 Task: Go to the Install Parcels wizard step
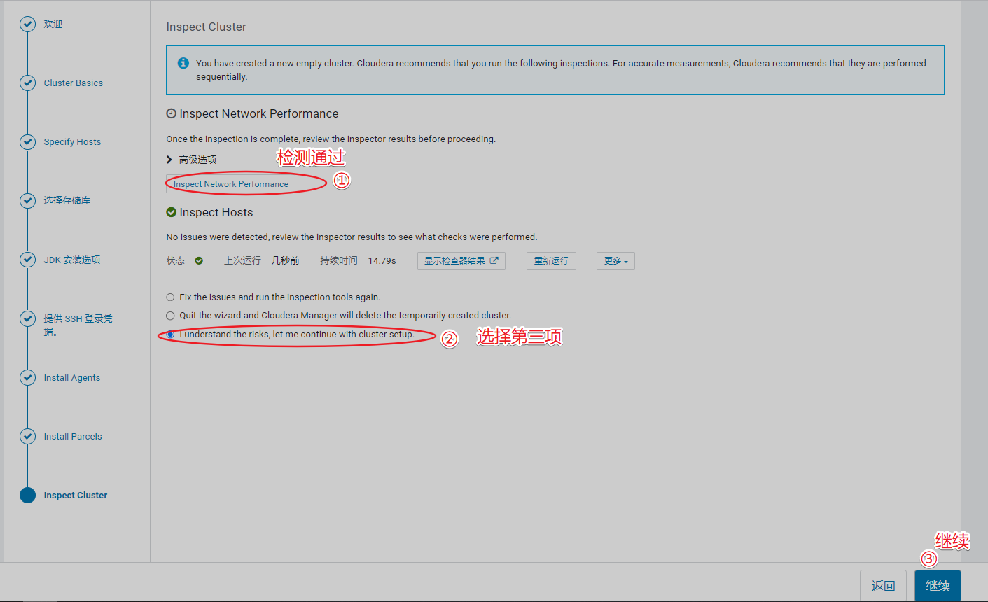tap(73, 436)
